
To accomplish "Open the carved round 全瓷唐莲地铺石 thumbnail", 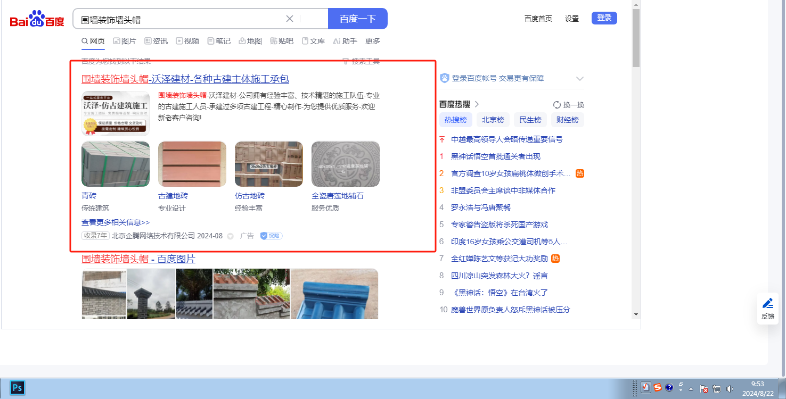I will (x=346, y=164).
